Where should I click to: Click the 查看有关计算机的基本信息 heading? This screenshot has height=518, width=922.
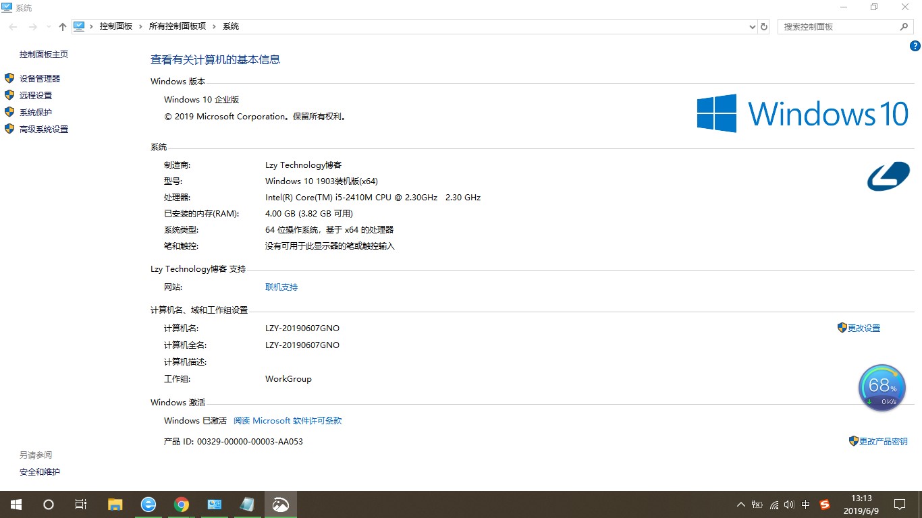coord(215,59)
